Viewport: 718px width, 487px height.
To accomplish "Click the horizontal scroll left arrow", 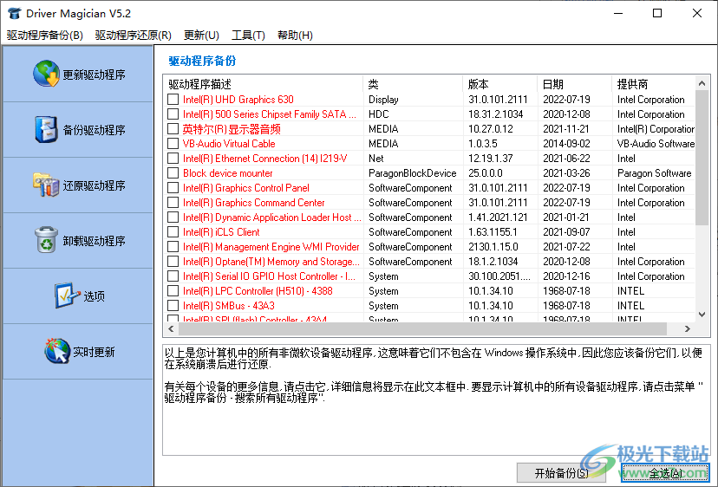I will (x=171, y=328).
